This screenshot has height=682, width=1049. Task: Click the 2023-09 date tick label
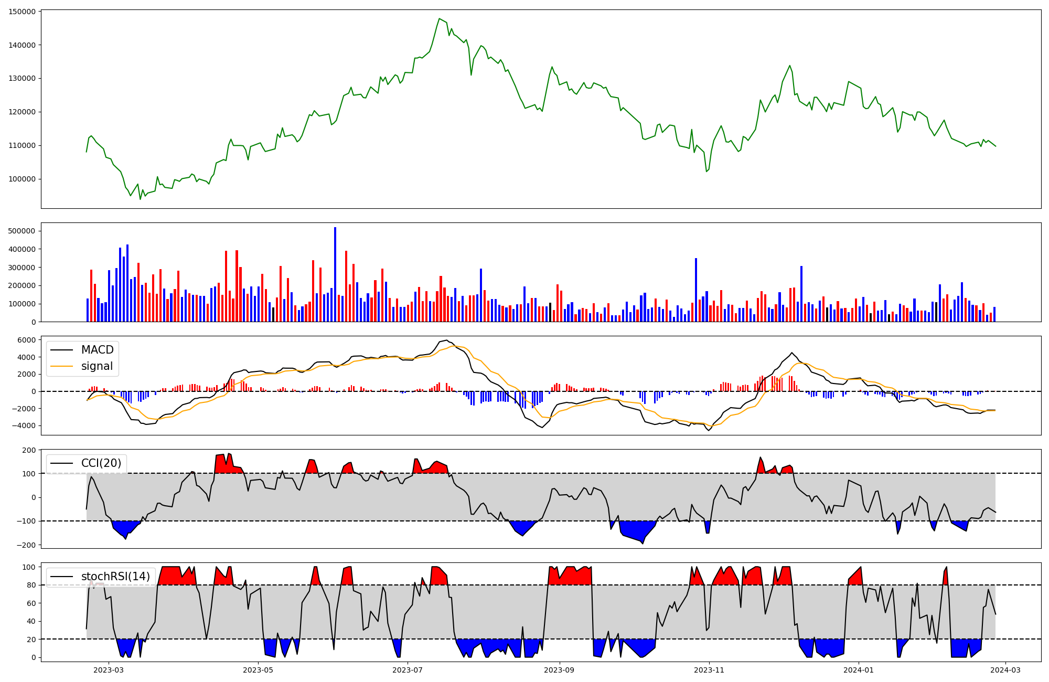(559, 669)
